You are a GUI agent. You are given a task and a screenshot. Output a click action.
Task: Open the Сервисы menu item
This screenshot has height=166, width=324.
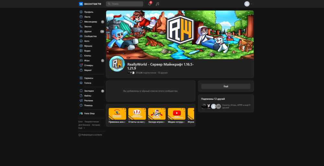tap(92, 78)
